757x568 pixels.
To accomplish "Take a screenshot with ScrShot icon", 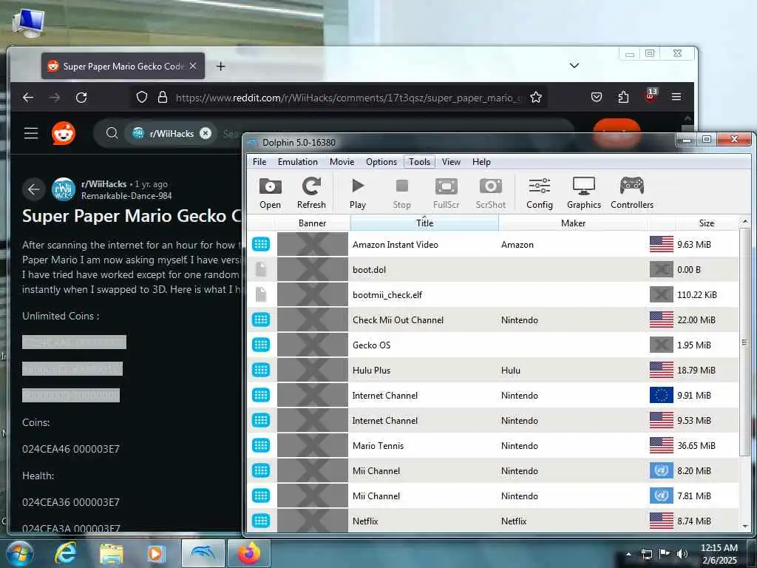I will point(491,192).
